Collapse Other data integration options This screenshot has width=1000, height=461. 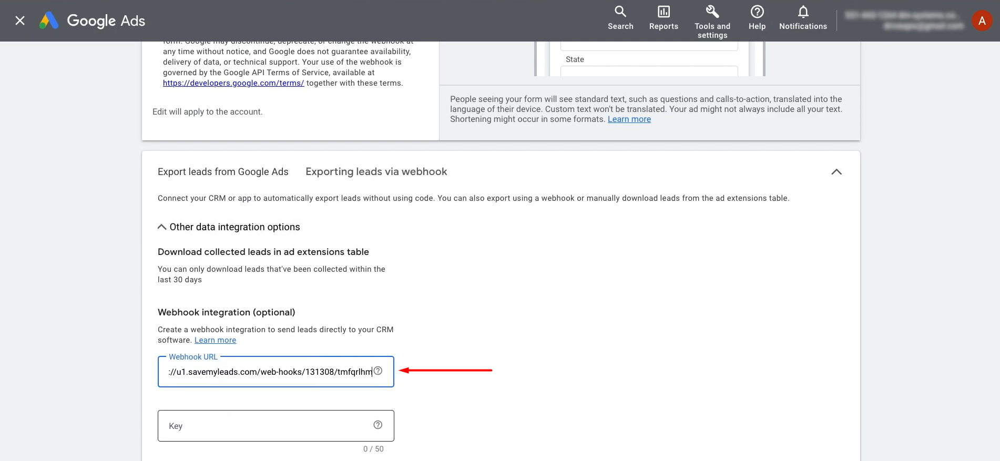coord(162,227)
